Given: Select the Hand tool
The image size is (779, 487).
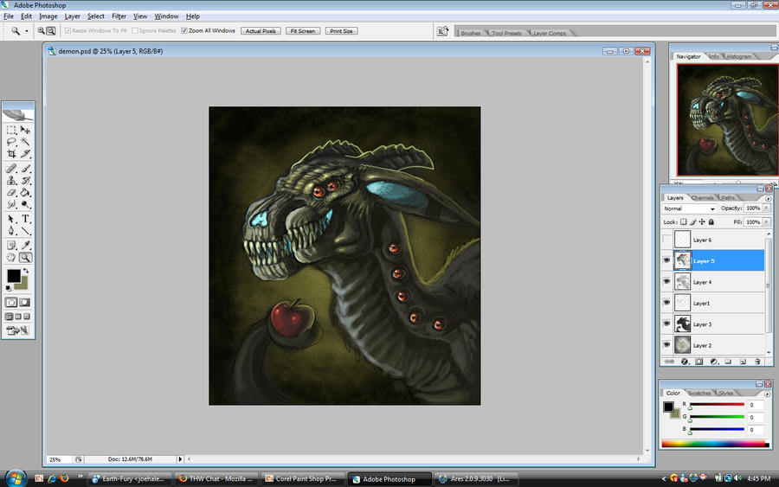Looking at the screenshot, I should 11,257.
